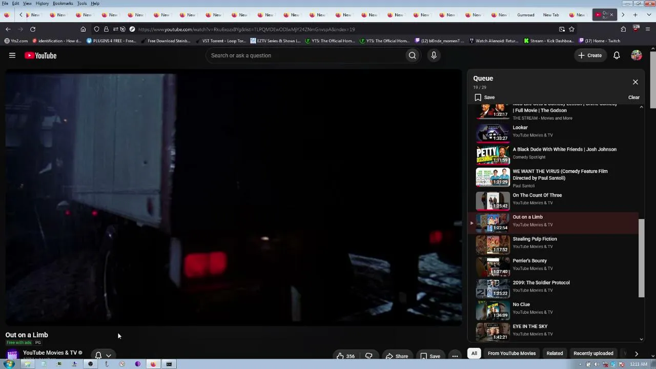
Task: Open the Stream - Kick Dashboard bookmark
Action: point(548,41)
